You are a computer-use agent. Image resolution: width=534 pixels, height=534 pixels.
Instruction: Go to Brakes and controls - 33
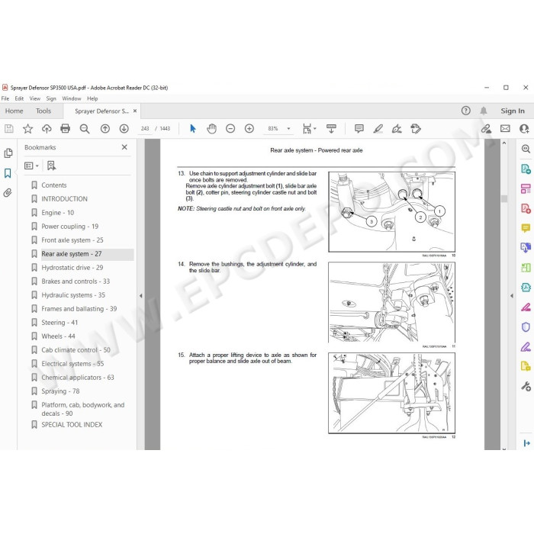coord(76,281)
